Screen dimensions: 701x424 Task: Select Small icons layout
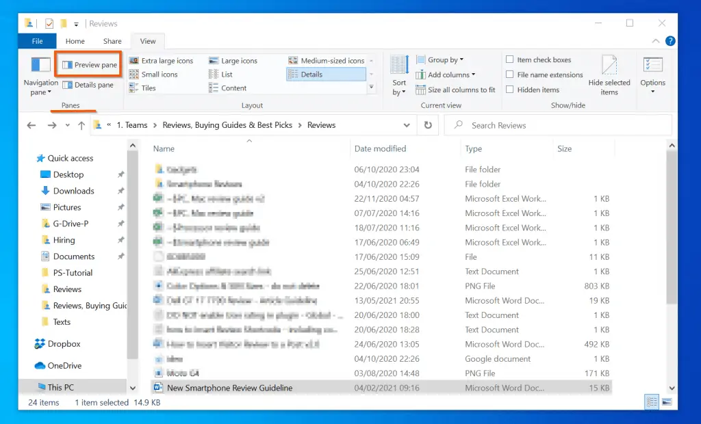(154, 74)
